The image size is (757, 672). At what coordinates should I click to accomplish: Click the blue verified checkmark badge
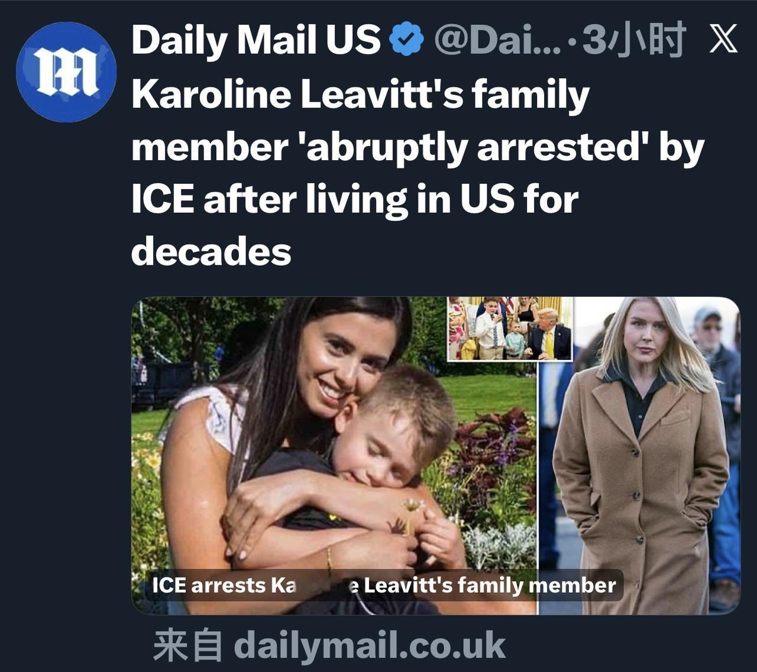click(x=406, y=38)
